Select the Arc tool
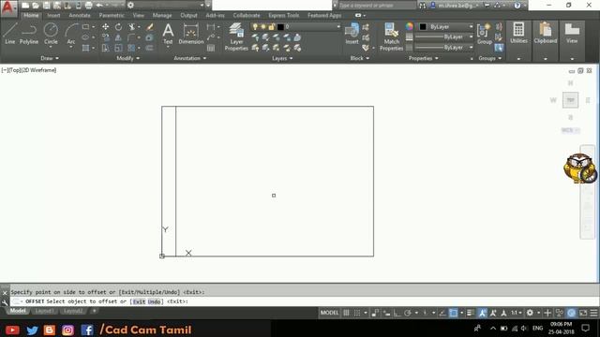Image resolution: width=600 pixels, height=337 pixels. (x=71, y=34)
